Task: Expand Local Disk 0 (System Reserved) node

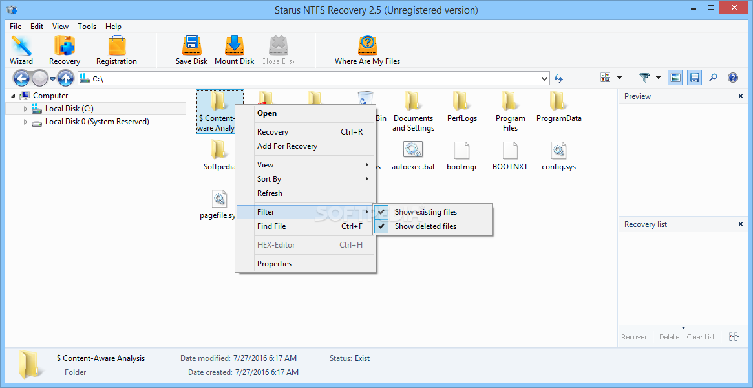Action: tap(25, 122)
